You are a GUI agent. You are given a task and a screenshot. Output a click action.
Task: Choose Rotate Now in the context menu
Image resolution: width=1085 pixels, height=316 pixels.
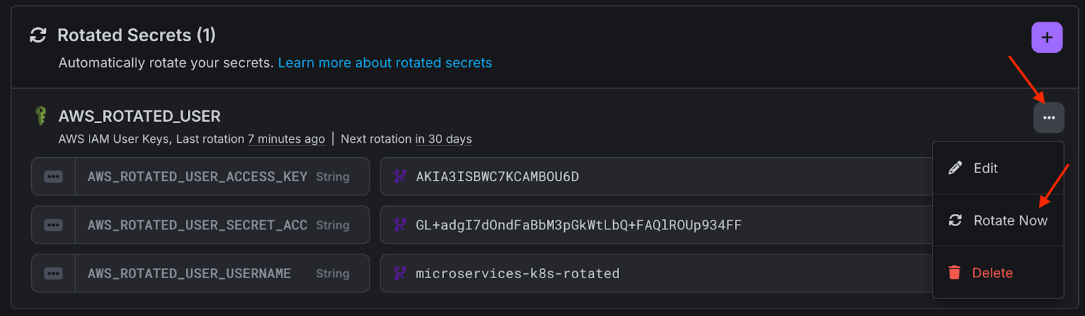(998, 220)
